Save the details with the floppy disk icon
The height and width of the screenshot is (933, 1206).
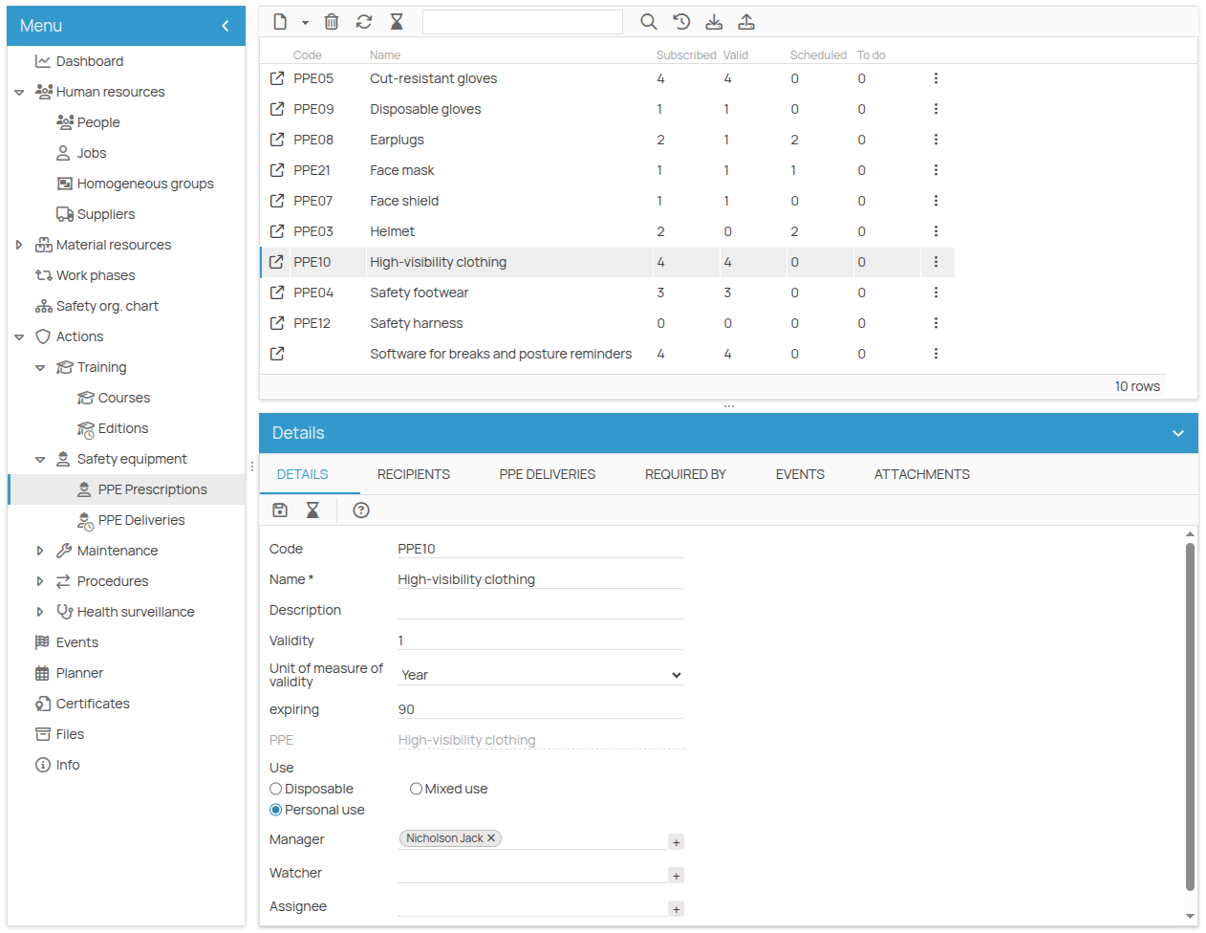pyautogui.click(x=279, y=510)
